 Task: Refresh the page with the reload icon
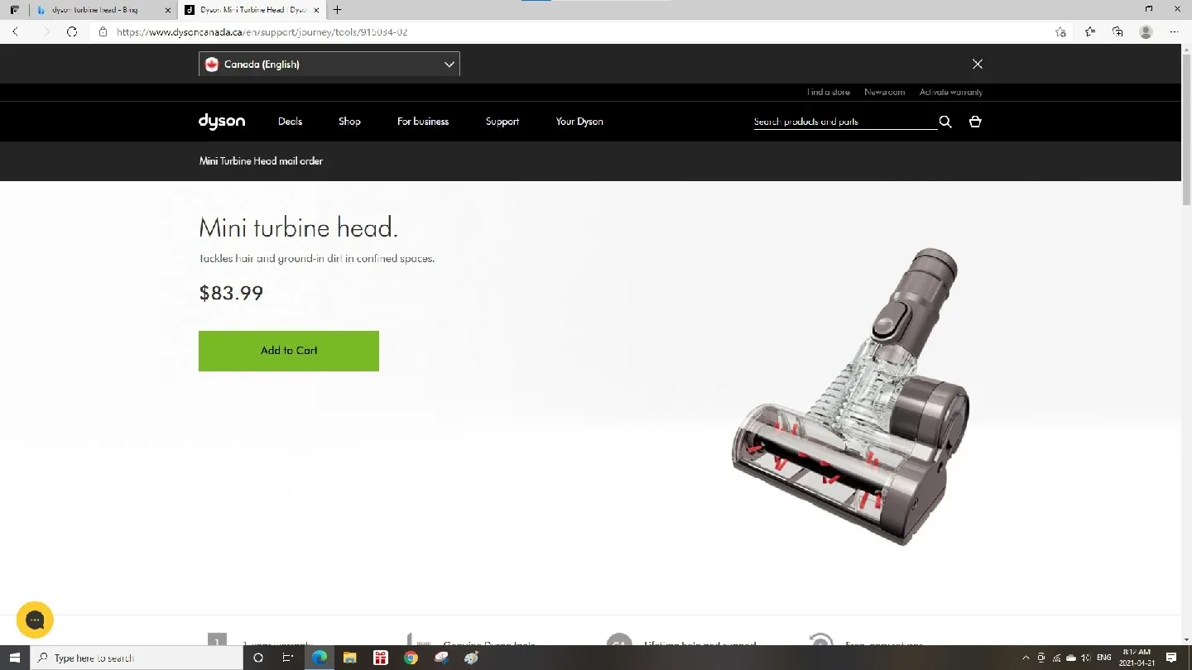click(x=73, y=31)
